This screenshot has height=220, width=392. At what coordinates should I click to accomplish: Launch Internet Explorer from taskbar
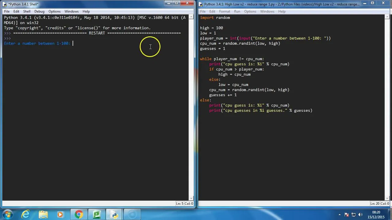[x=25, y=215]
